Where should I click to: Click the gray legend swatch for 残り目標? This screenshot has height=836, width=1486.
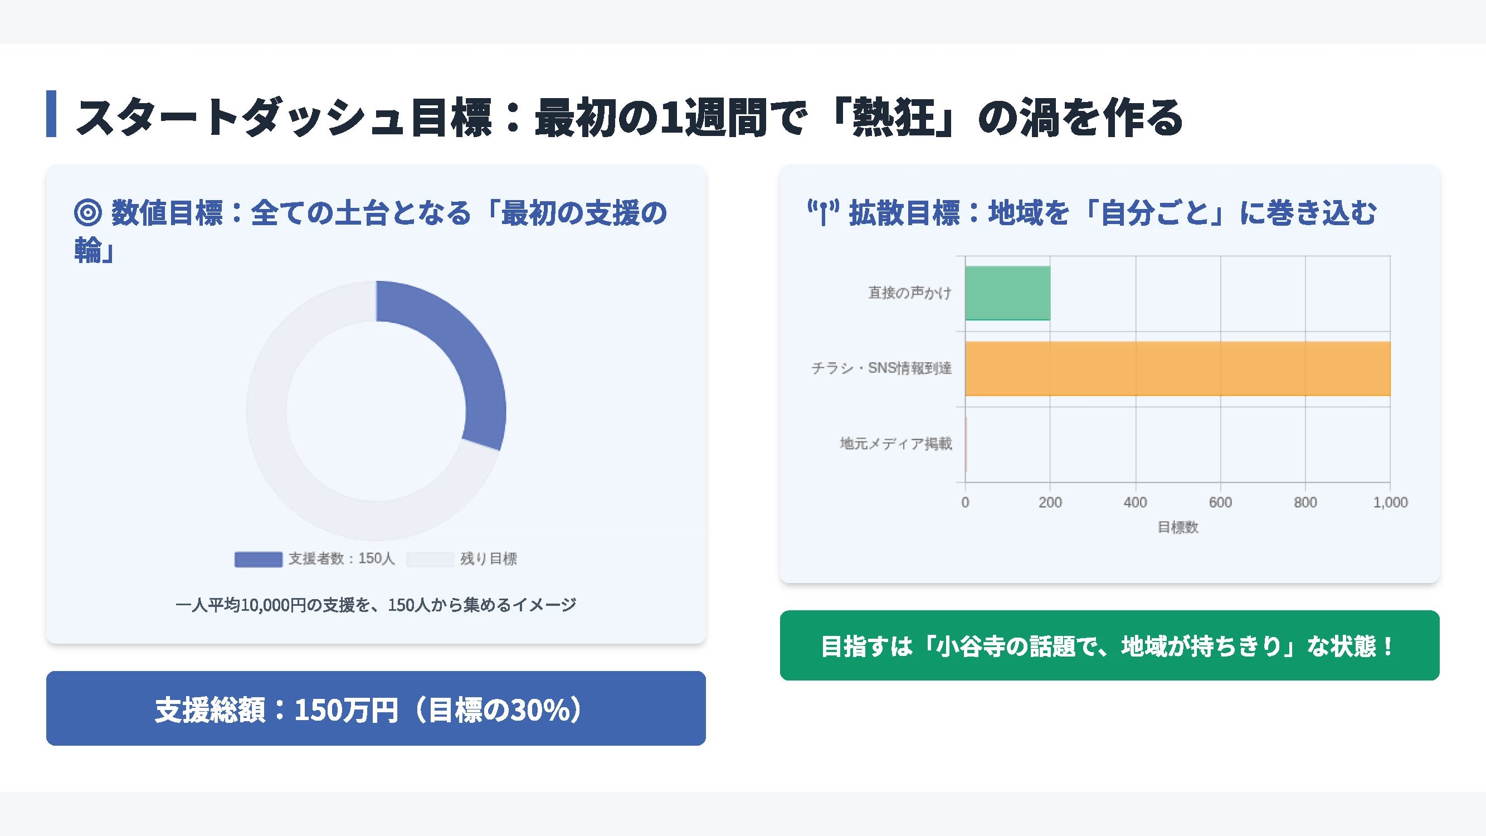[430, 559]
